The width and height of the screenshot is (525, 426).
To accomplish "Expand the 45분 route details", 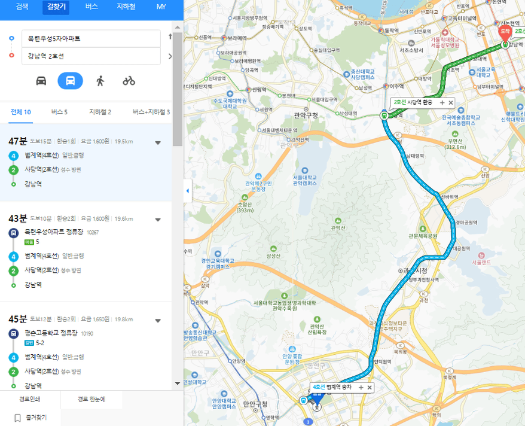I will (x=158, y=321).
